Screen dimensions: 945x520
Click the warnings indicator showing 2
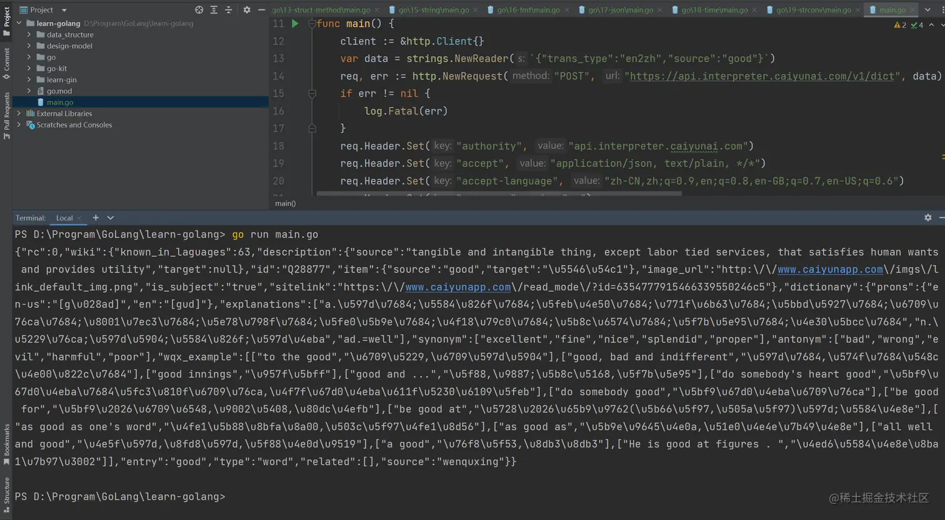tap(900, 25)
